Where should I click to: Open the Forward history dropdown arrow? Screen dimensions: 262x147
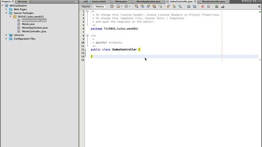tap(129, 7)
